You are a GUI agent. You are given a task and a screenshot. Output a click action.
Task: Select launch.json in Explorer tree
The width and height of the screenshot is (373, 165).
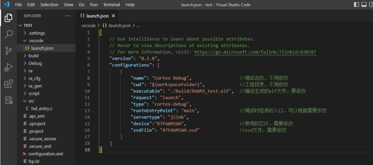click(46, 48)
